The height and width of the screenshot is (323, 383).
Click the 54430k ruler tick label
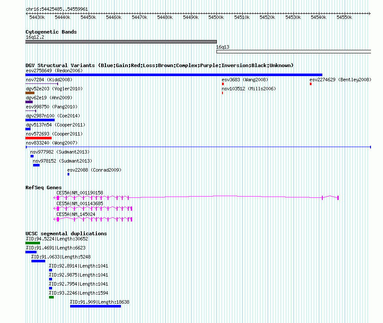pyautogui.click(x=37, y=17)
